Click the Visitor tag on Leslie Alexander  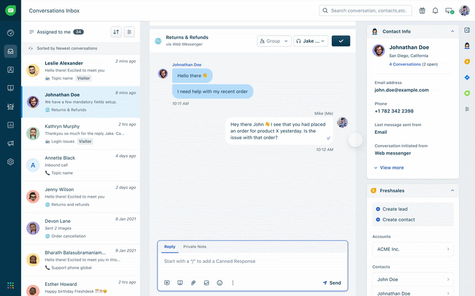click(x=83, y=78)
